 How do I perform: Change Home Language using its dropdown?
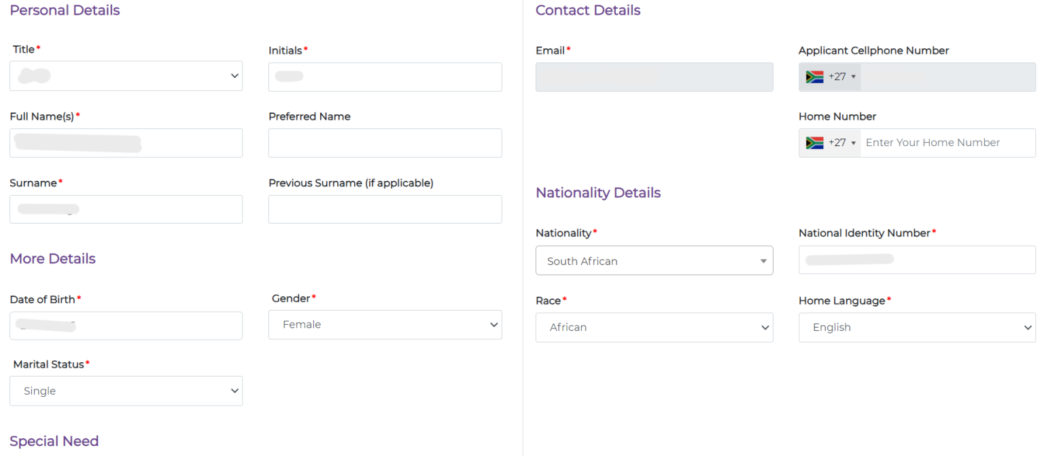pos(916,327)
